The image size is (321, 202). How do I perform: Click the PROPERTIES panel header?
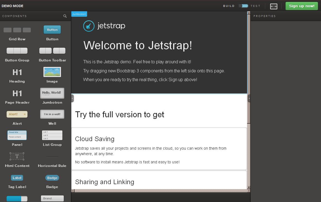coord(264,16)
